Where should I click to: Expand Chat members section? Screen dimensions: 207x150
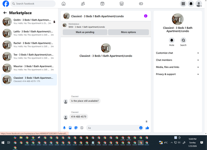coord(178,60)
